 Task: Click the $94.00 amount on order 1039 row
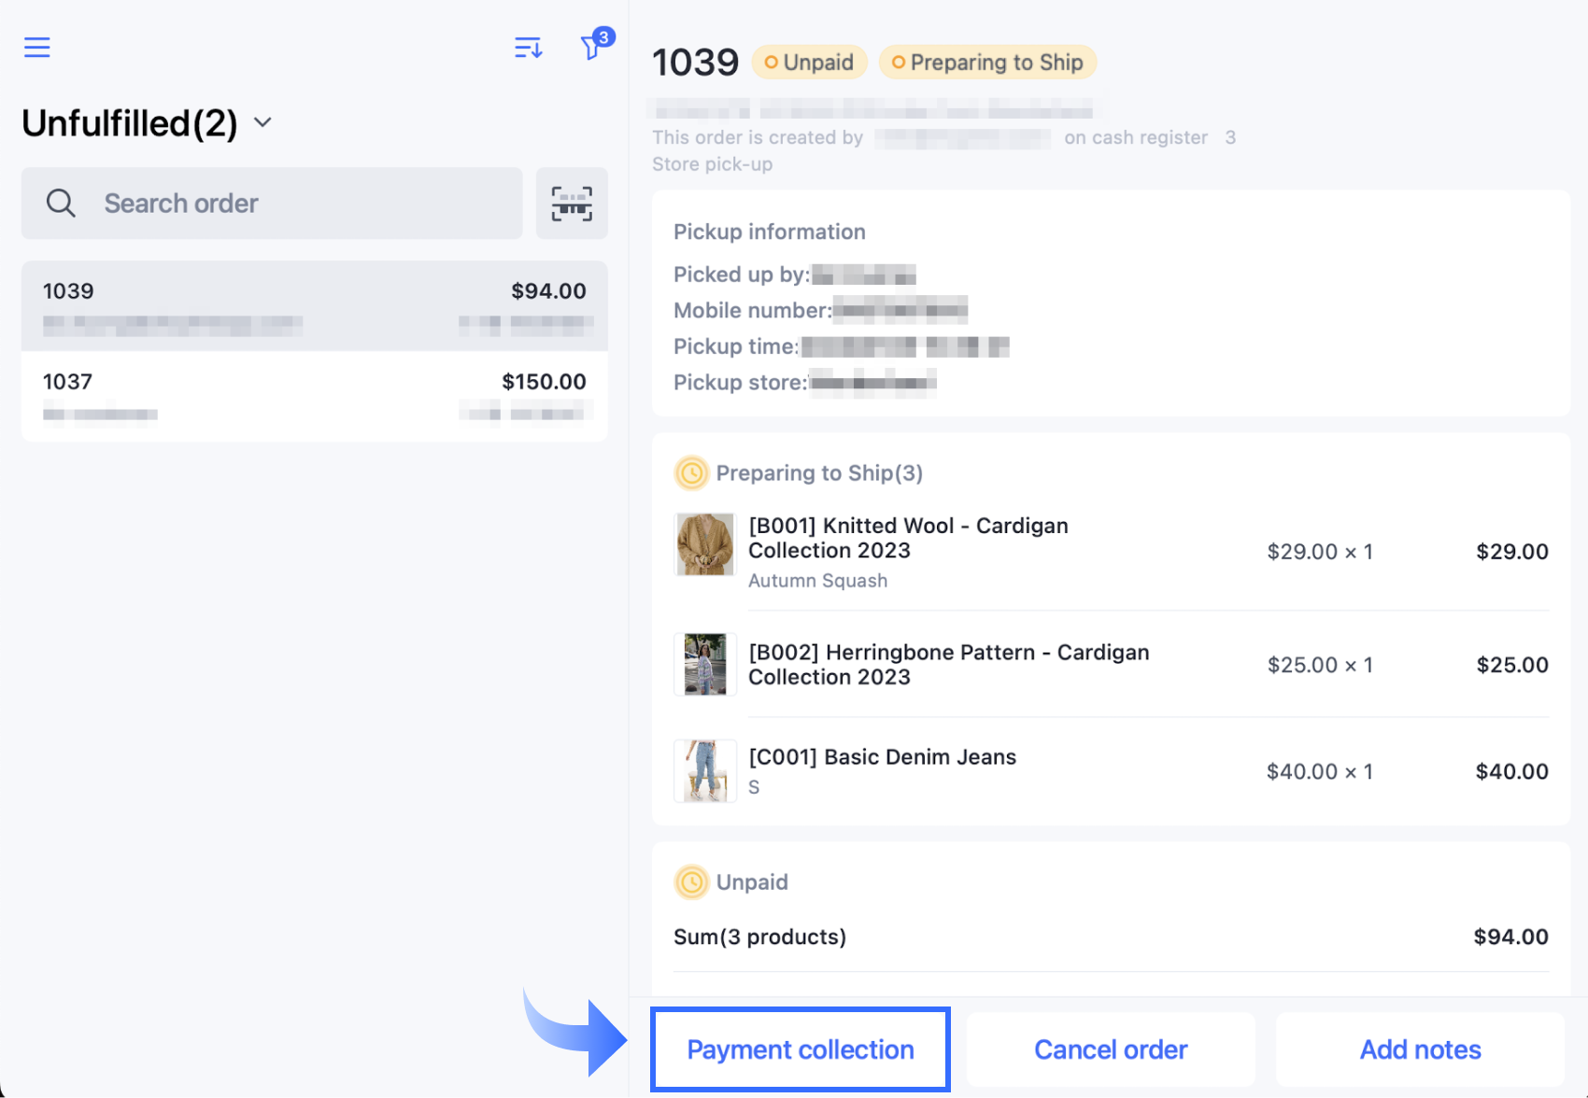point(548,291)
